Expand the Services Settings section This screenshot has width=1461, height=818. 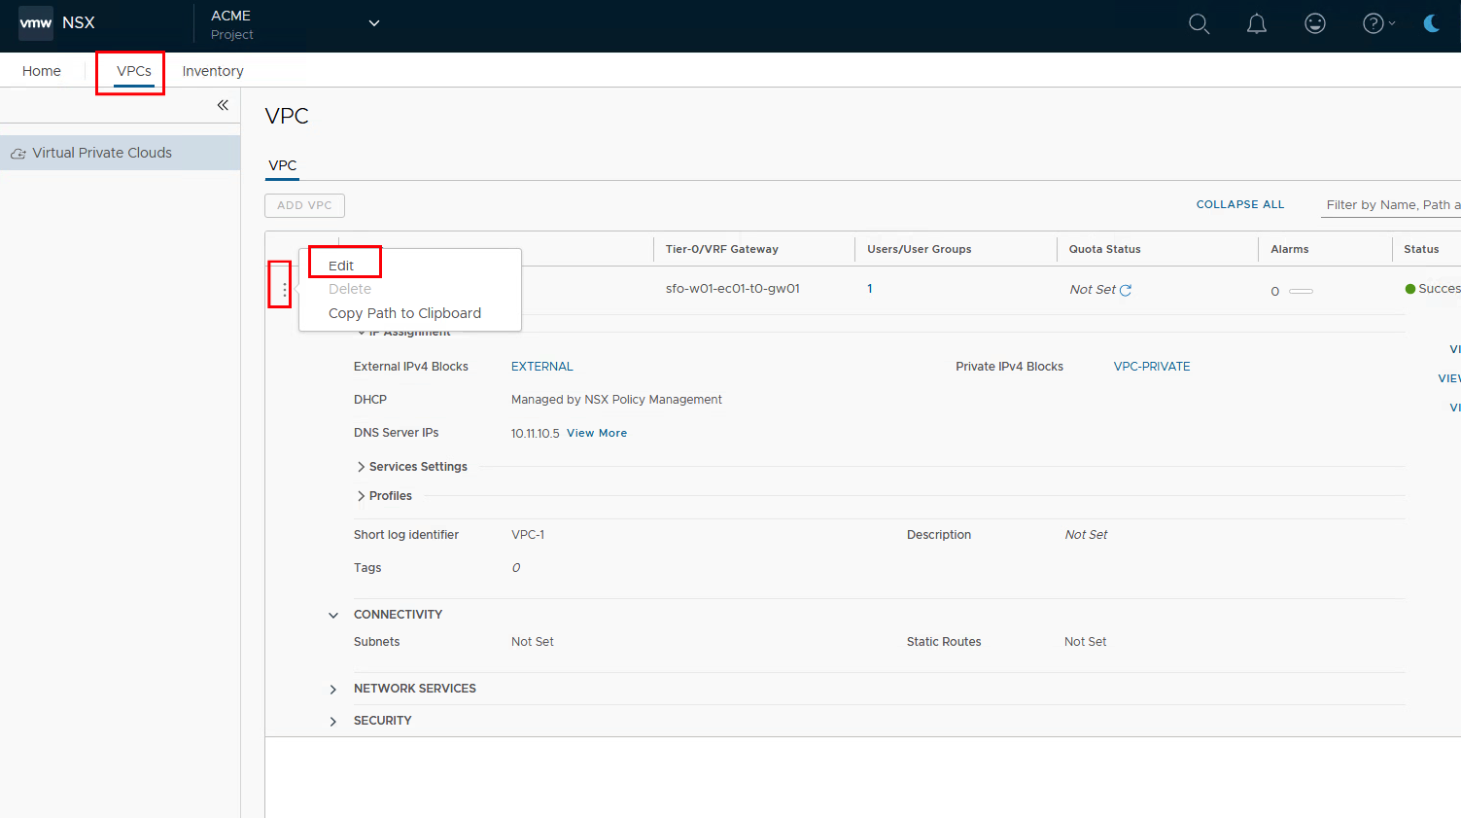362,467
